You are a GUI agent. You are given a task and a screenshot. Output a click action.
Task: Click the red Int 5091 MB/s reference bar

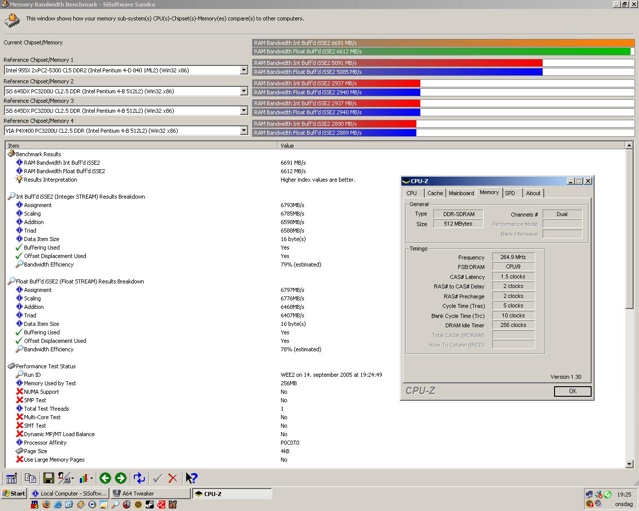(x=397, y=63)
